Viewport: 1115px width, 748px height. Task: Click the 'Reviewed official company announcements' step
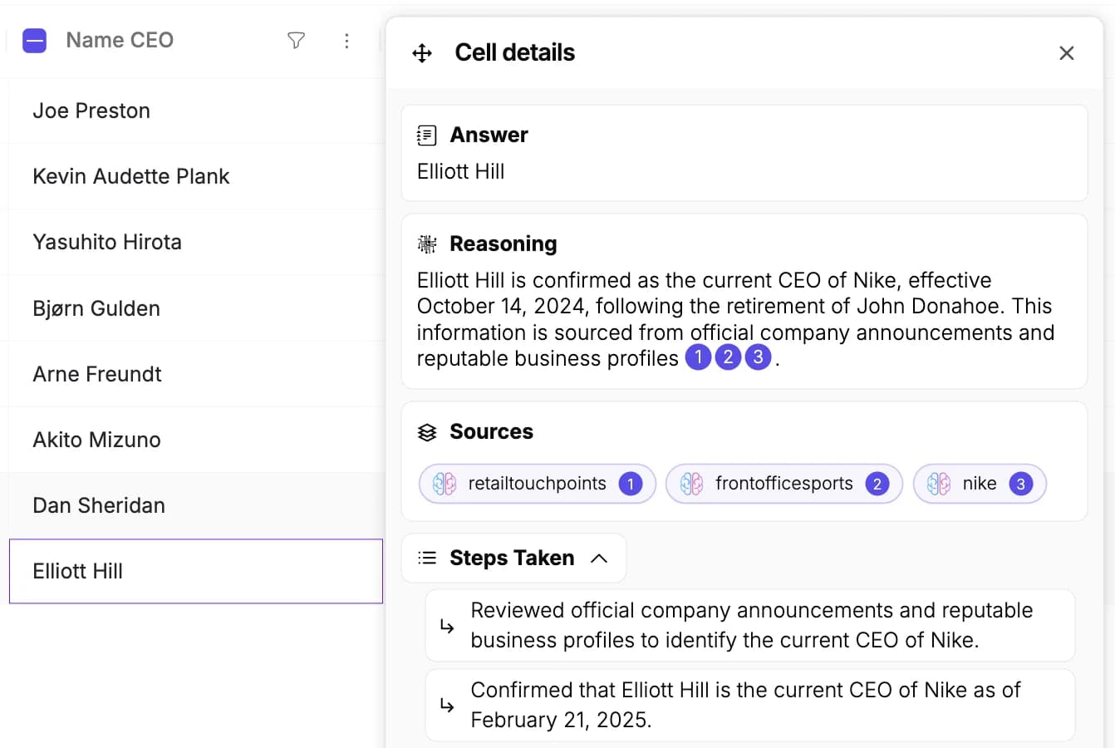click(750, 625)
